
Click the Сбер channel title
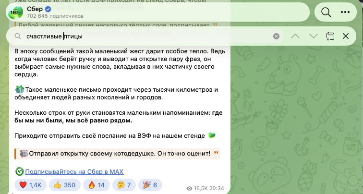35,9
